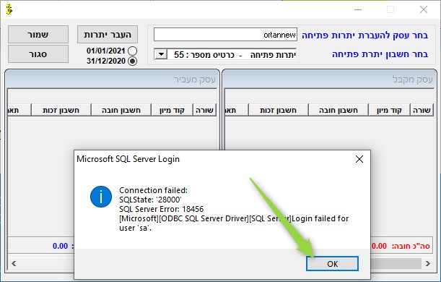Image resolution: width=441 pixels, height=282 pixels.
Task: Click the חשבון חובה column header in the עסק מקבל table
Action: [x=339, y=110]
